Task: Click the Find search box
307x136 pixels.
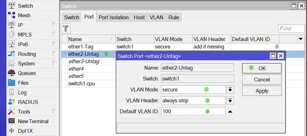Action: coord(291,29)
